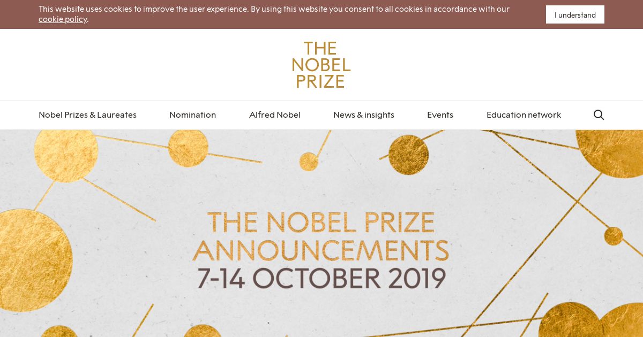The image size is (643, 337).
Task: Click the dark gold circle above banner title
Action: pos(408,154)
